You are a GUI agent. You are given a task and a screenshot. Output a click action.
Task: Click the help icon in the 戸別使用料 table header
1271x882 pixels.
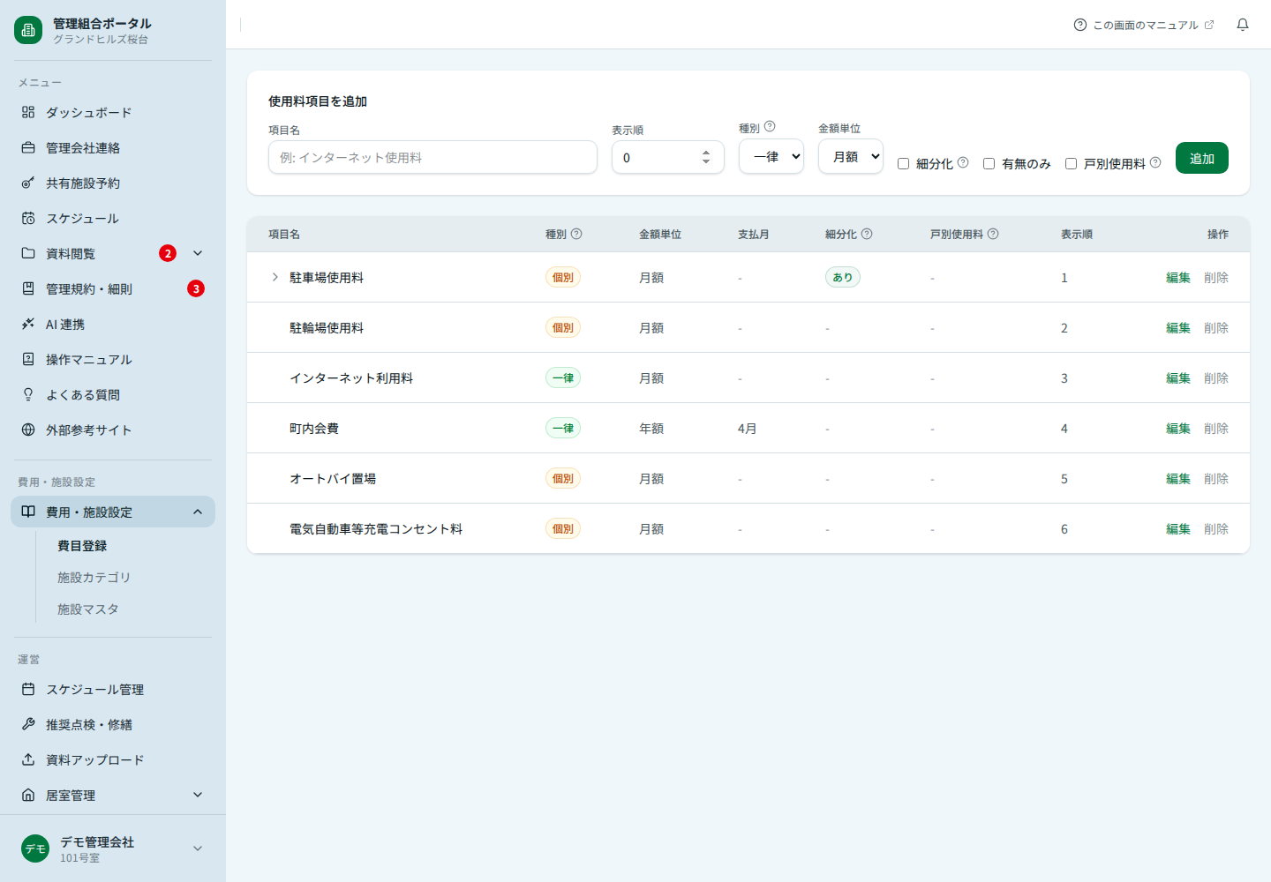pyautogui.click(x=993, y=234)
